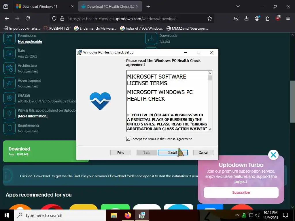Click the license agreement scrollbar thumb
The height and width of the screenshot is (221, 295).
[x=210, y=78]
